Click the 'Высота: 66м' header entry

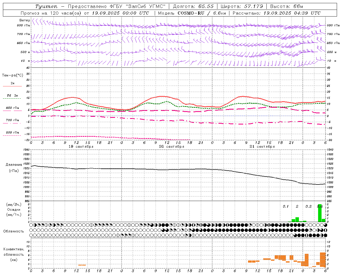[286, 6]
